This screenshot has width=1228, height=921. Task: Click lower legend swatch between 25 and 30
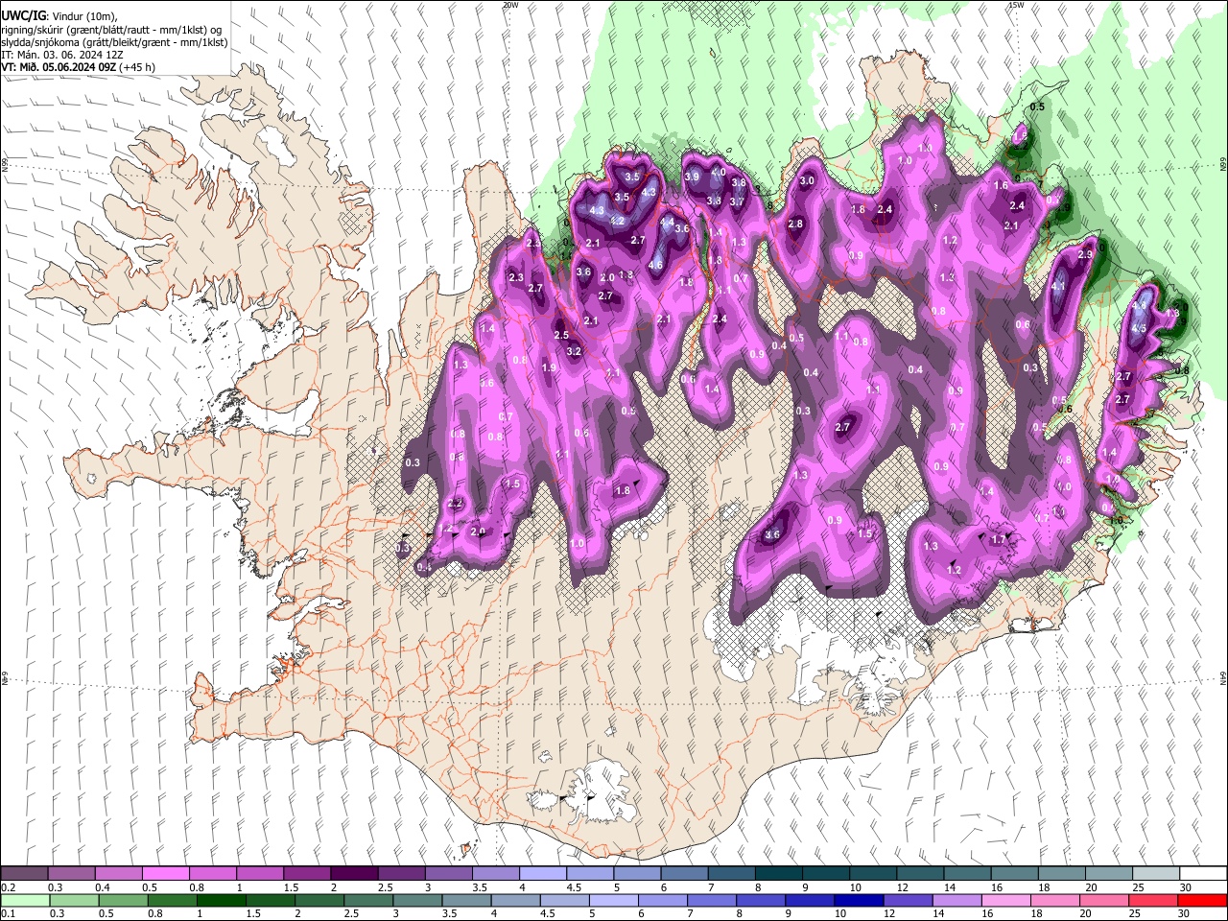1151,900
